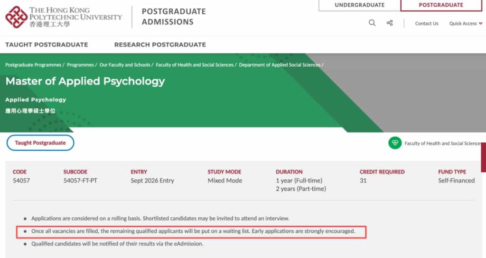Click Faculty of Health and Social Sciences label
This screenshot has width=486, height=258.
(442, 143)
